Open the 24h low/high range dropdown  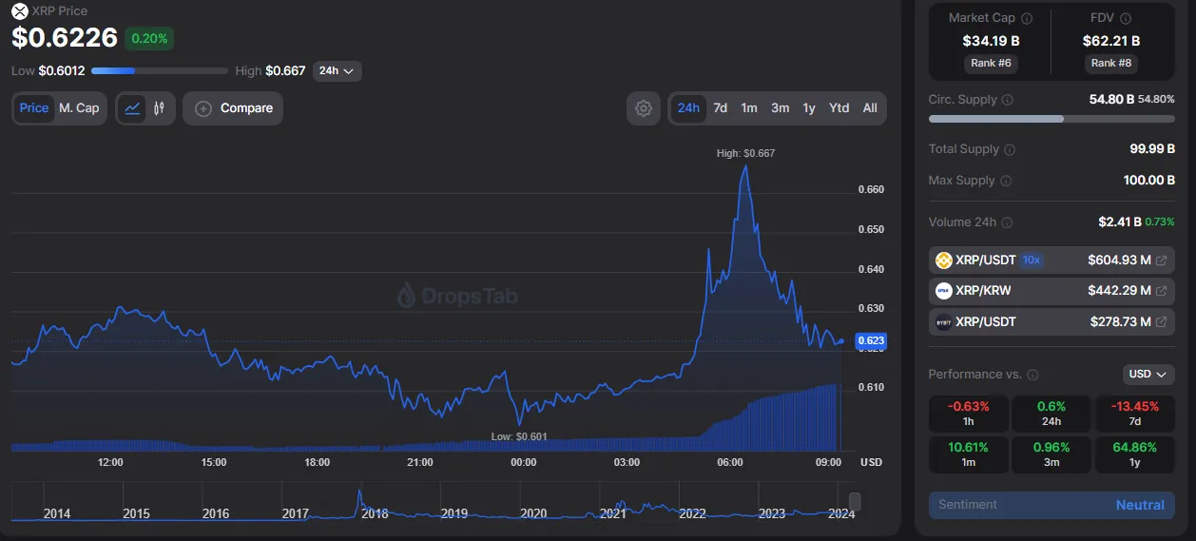pyautogui.click(x=337, y=71)
